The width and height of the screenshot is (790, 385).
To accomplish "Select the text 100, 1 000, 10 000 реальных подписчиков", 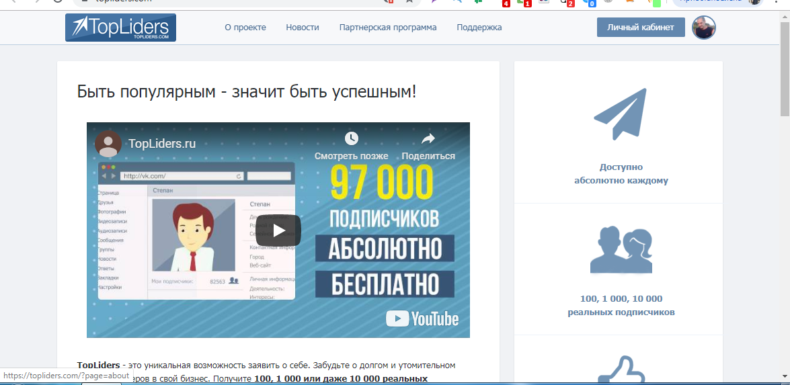I will [621, 306].
